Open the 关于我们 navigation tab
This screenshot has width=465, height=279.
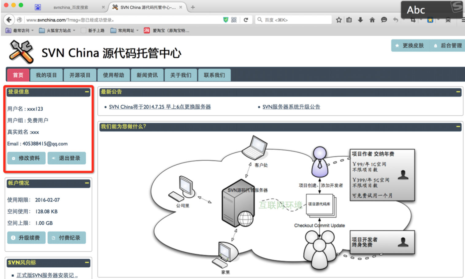click(x=181, y=75)
